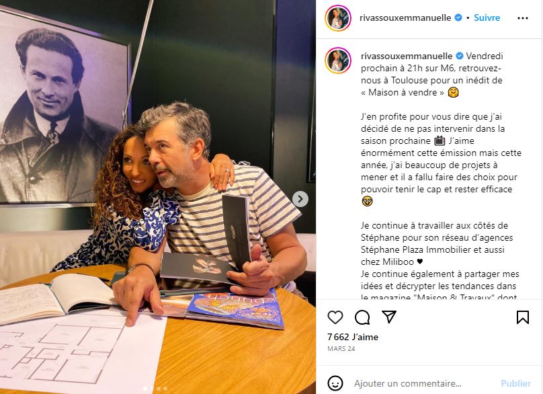Select first carousel dot indicator
Viewport: 543px width, 394px height.
point(145,389)
